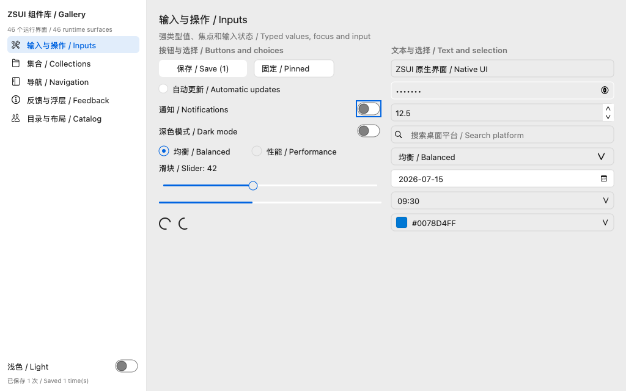Click the info circle icon beside Feedback
The width and height of the screenshot is (626, 391).
click(15, 100)
